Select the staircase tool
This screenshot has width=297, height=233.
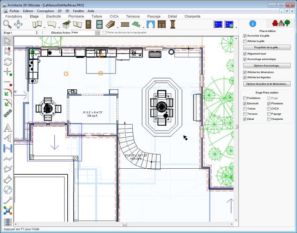point(110,25)
